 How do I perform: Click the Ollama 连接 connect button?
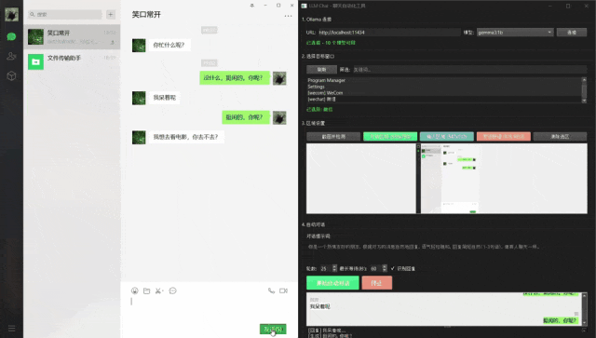[572, 33]
